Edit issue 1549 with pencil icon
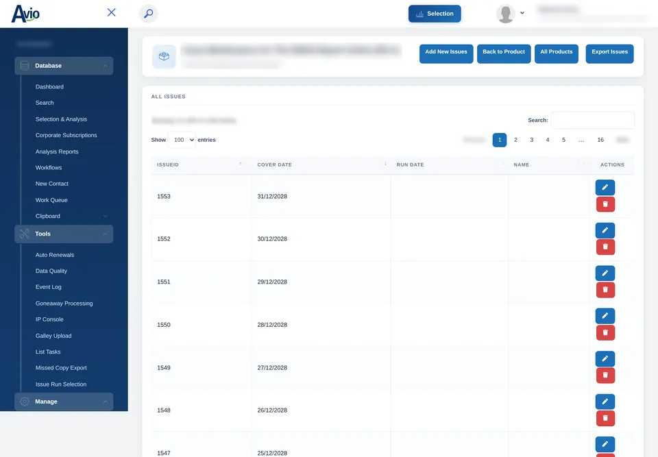658x457 pixels. (605, 358)
